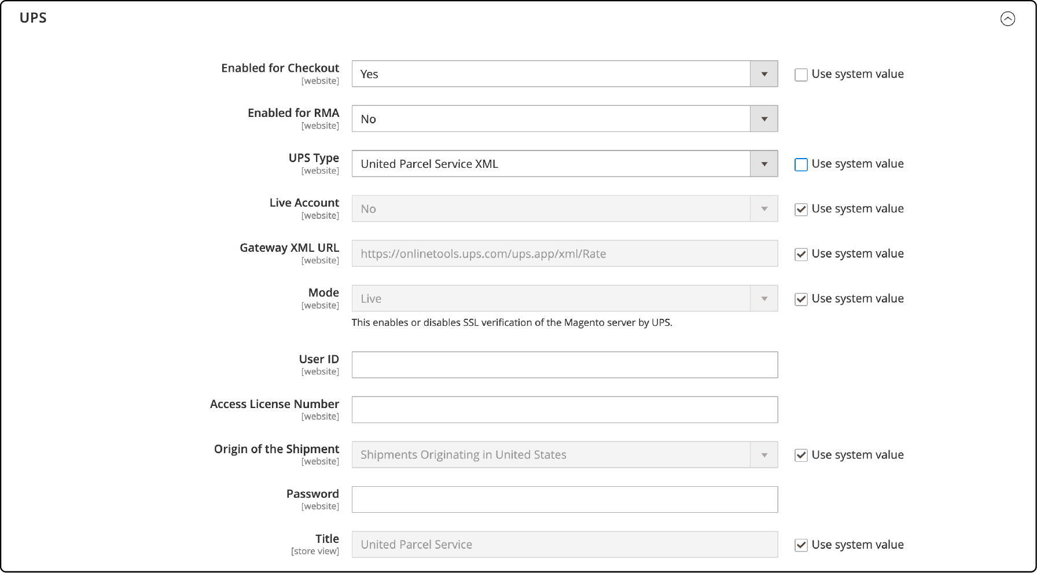Click the Title field showing United Parcel Service

(565, 545)
